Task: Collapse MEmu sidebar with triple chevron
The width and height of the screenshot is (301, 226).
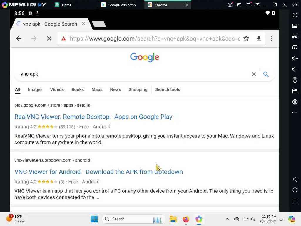Action: 295,5
